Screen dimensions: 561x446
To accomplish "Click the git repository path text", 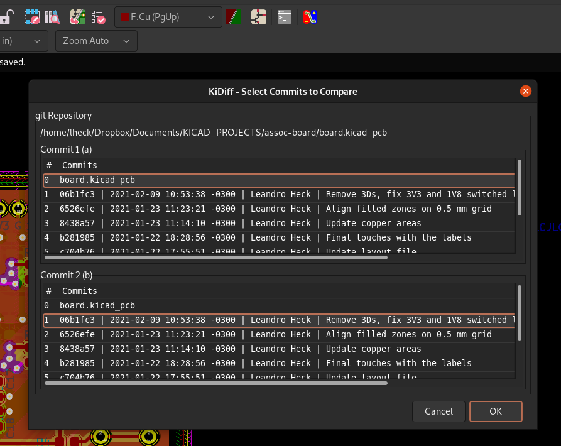I will coord(214,133).
